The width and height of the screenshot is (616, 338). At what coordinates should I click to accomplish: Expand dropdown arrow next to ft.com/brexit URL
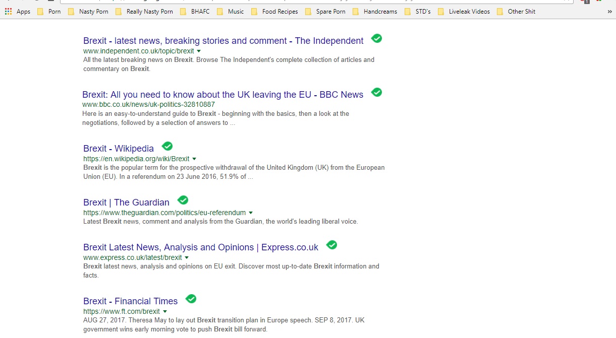(x=165, y=312)
